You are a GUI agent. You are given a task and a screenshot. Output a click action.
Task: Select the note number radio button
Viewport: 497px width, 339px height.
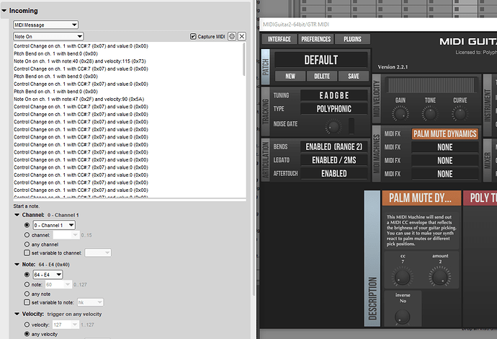coord(27,285)
